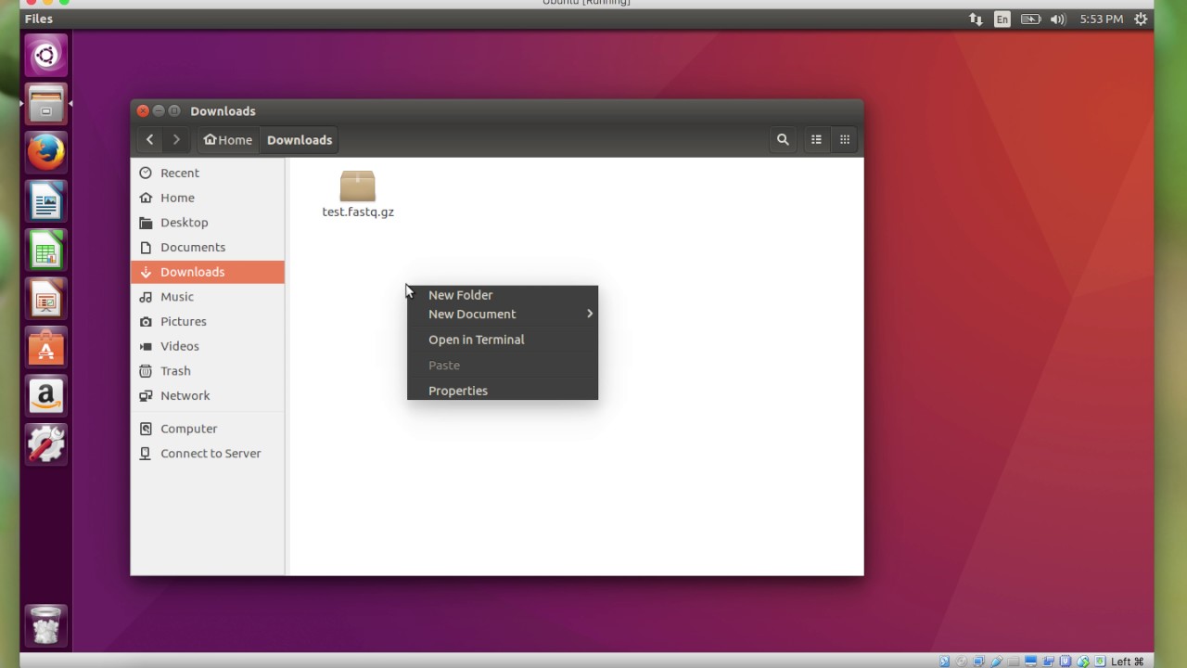Switch to list view in Files
Image resolution: width=1187 pixels, height=668 pixels.
pyautogui.click(x=816, y=140)
